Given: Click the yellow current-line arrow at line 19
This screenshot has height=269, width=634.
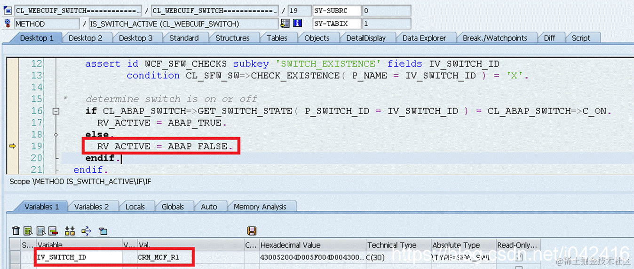Looking at the screenshot, I should [x=13, y=146].
